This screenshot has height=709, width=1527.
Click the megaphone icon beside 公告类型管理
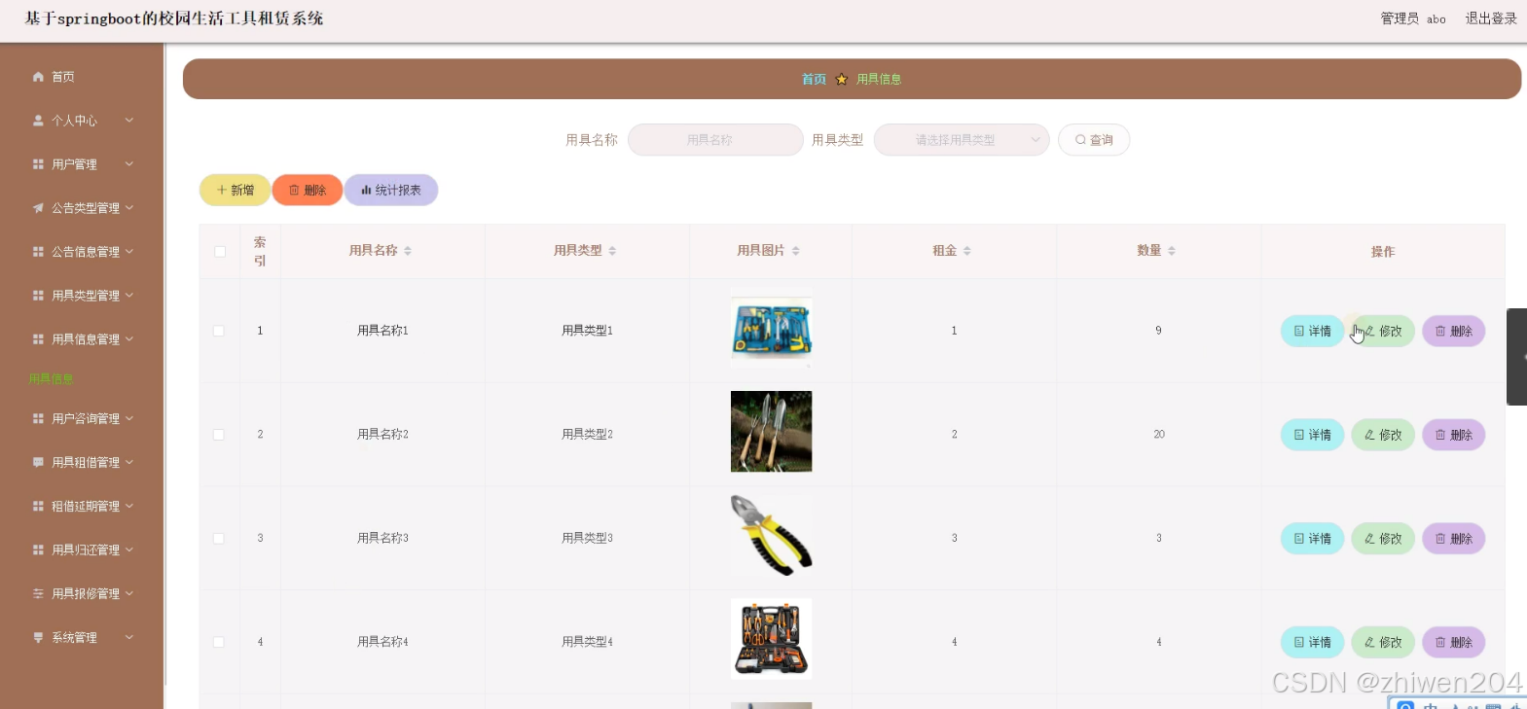(x=38, y=208)
